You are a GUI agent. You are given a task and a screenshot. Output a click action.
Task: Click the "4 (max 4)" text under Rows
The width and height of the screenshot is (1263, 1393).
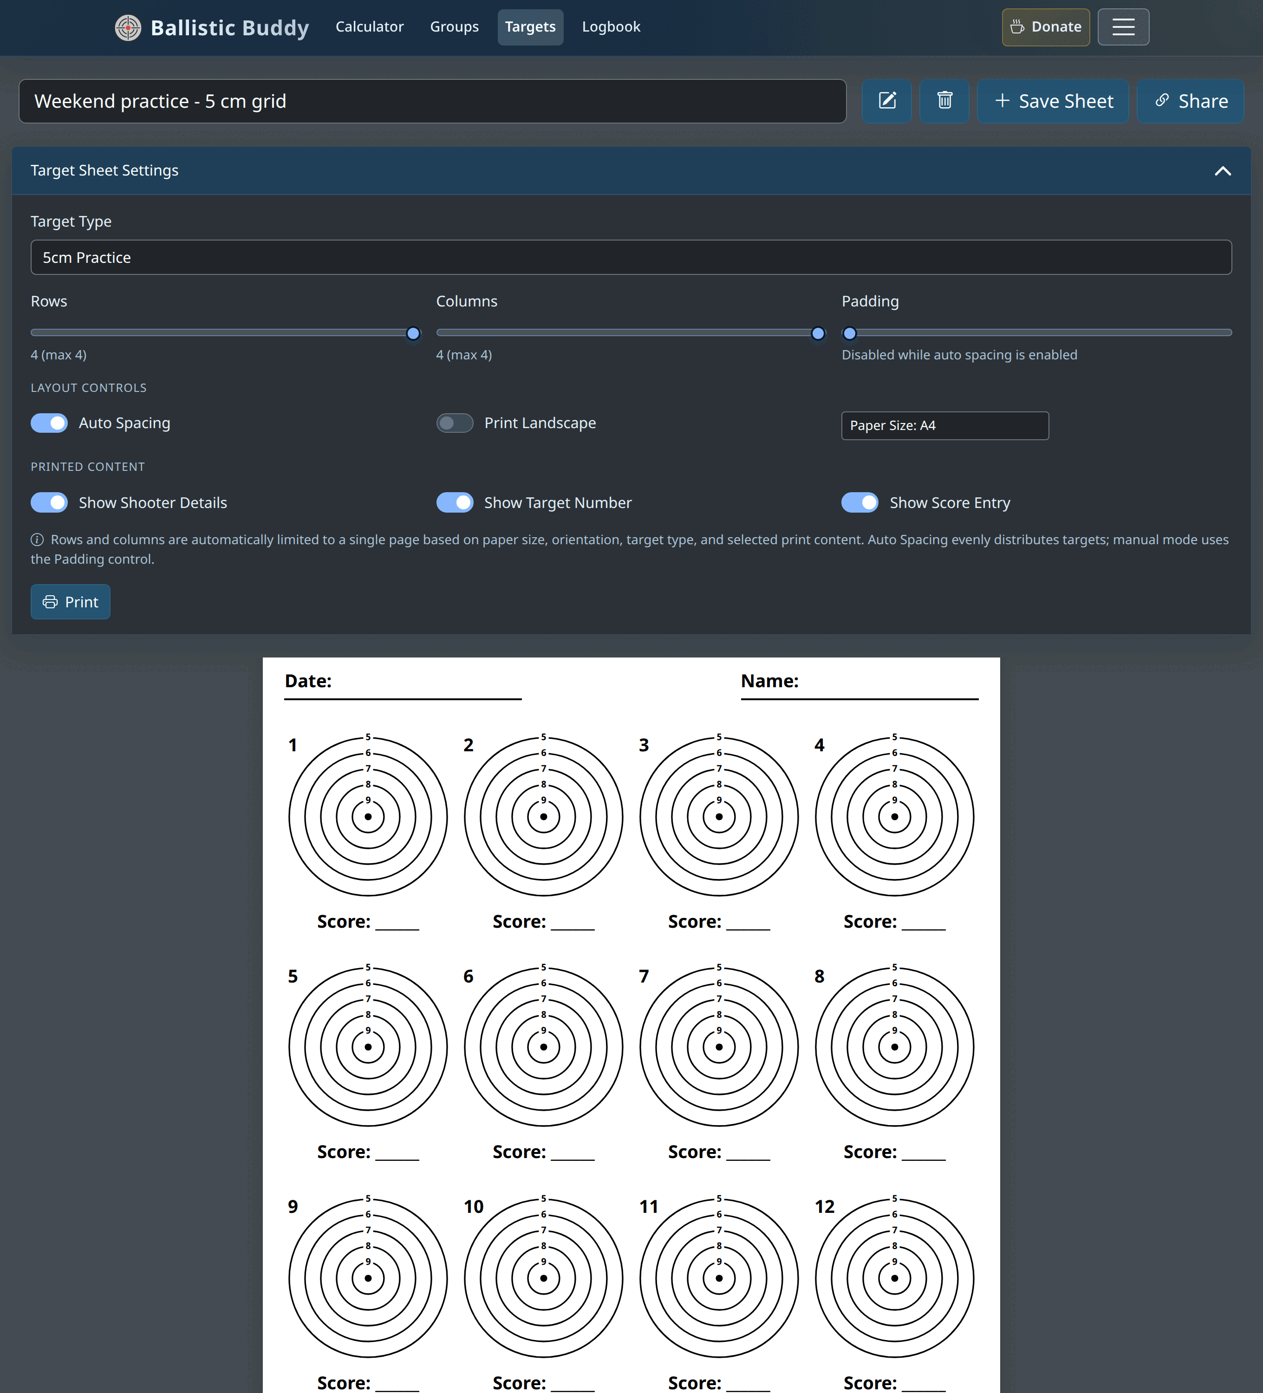[x=59, y=355]
